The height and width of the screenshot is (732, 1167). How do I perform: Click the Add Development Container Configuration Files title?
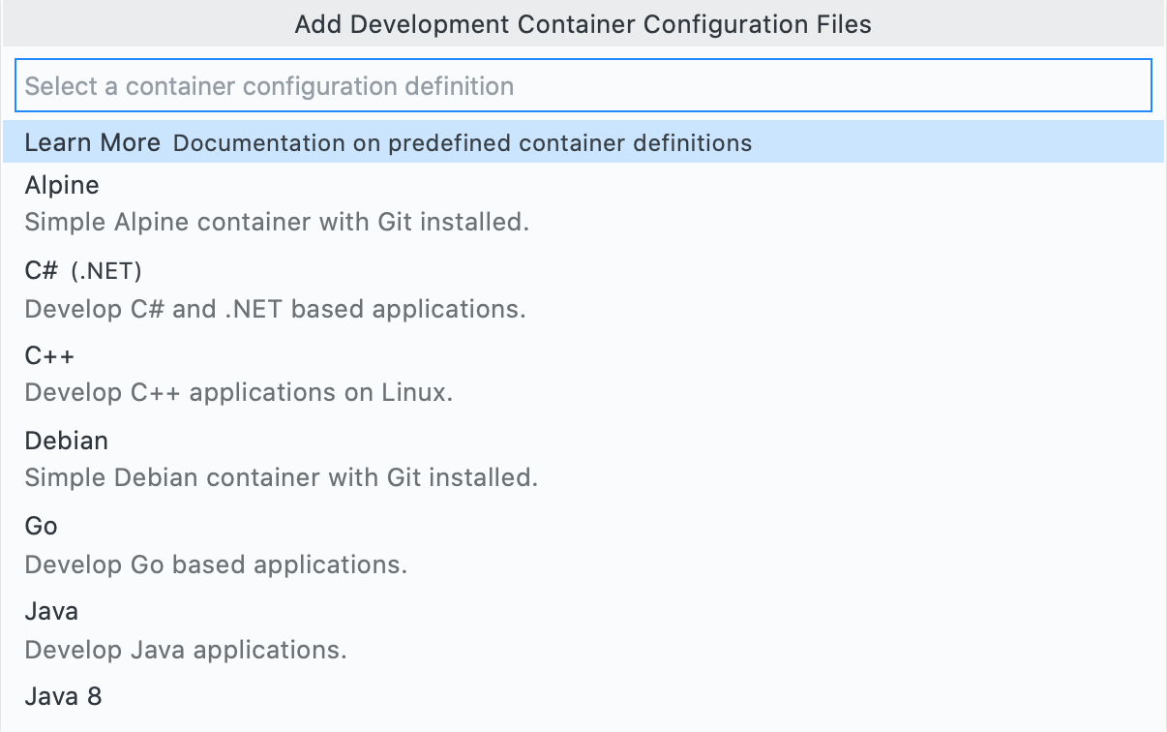click(x=582, y=24)
